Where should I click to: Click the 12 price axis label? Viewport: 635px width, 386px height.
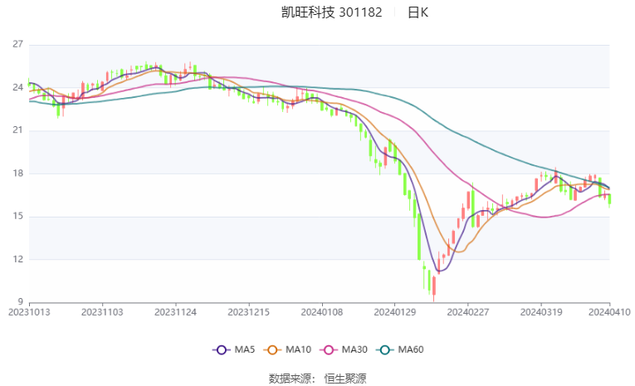17,260
